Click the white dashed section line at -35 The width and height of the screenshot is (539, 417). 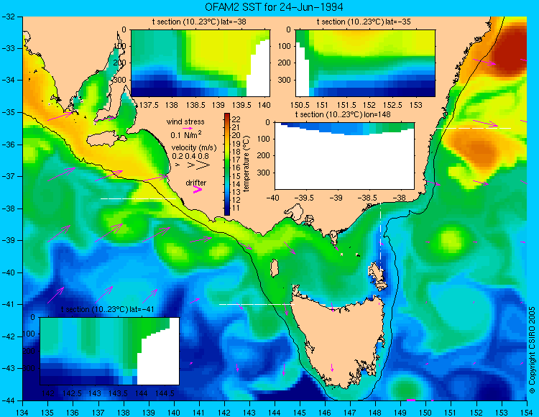pos(474,128)
